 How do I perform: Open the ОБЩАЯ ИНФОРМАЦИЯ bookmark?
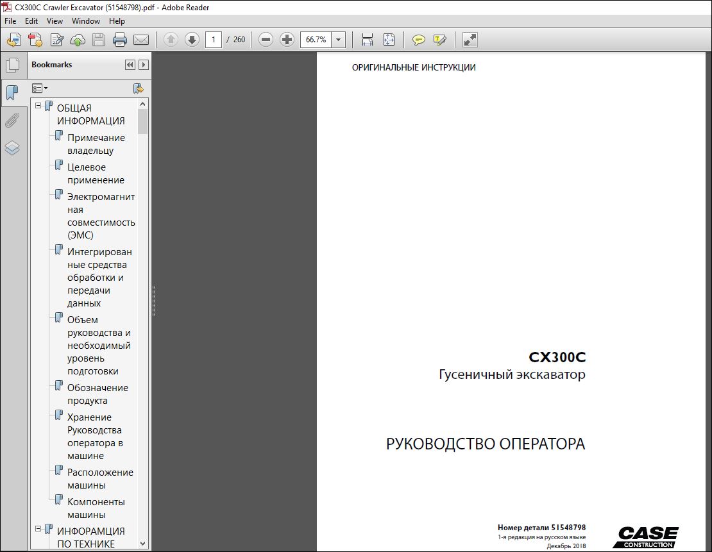click(x=90, y=114)
